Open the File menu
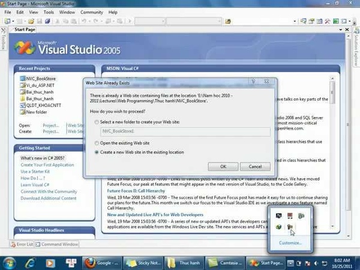Image resolution: width=360 pixels, height=270 pixels. tap(8, 12)
